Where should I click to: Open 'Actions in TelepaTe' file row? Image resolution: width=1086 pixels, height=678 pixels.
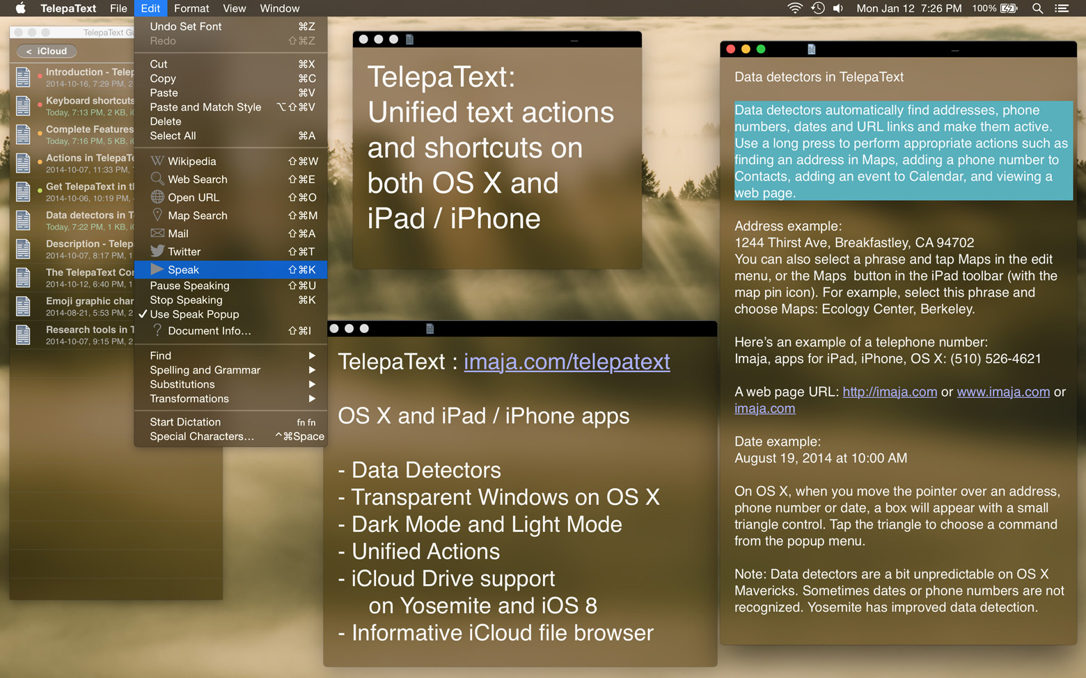(72, 163)
